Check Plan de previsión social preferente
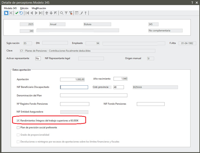This screenshot has width=200, height=153. click(18, 128)
